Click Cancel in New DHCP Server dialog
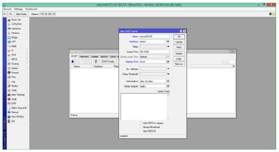279x152 pixels. click(x=179, y=42)
